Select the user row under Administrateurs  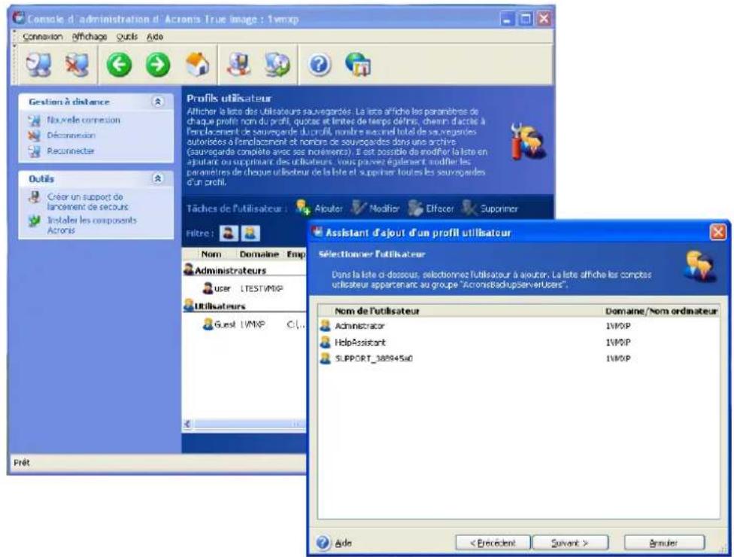point(244,288)
